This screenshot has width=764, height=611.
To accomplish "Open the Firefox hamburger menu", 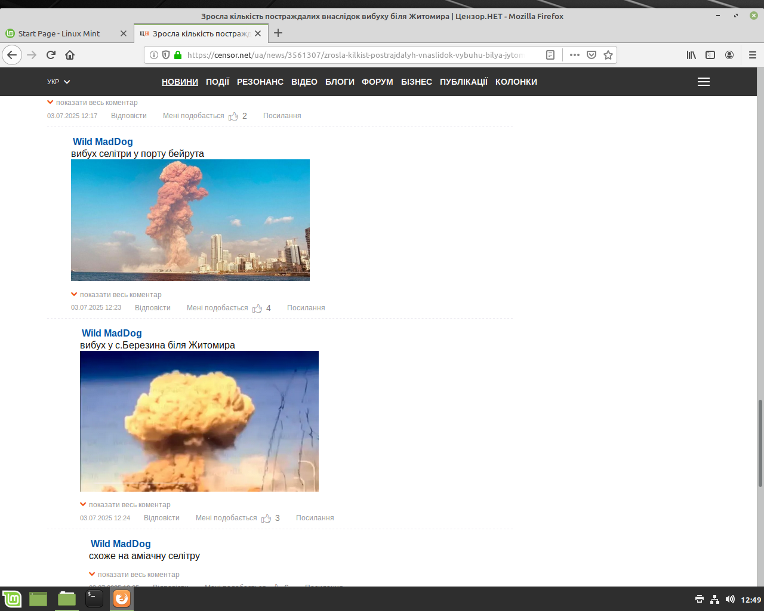I will click(752, 55).
